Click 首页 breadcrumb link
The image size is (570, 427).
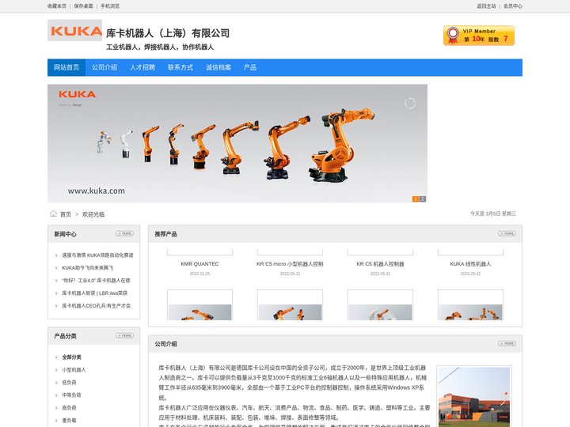(66, 214)
